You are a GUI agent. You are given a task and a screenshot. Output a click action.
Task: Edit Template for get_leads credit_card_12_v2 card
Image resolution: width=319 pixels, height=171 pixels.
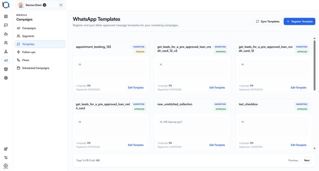click(x=217, y=87)
